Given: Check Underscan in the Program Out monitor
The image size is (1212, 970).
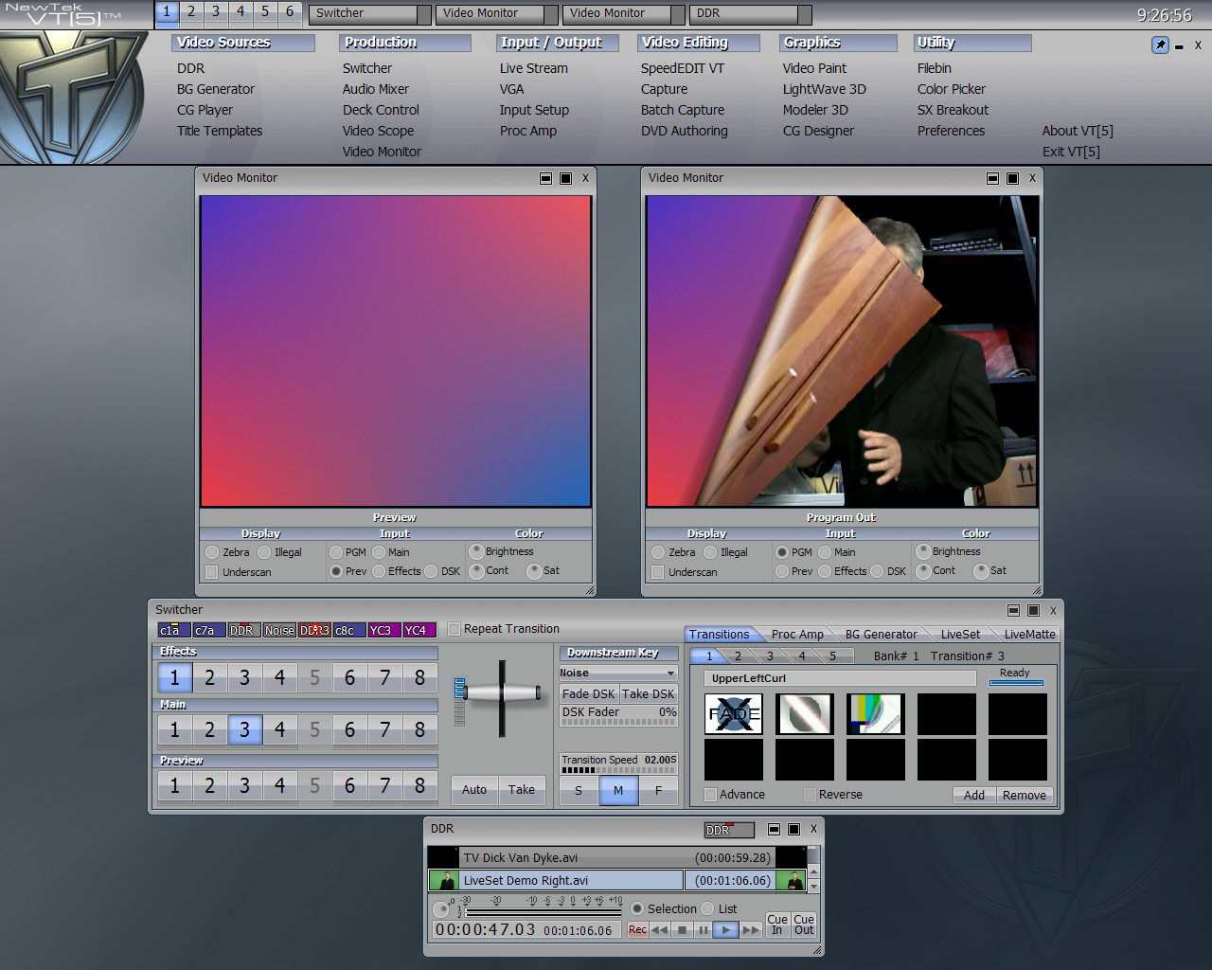Looking at the screenshot, I should pos(657,572).
